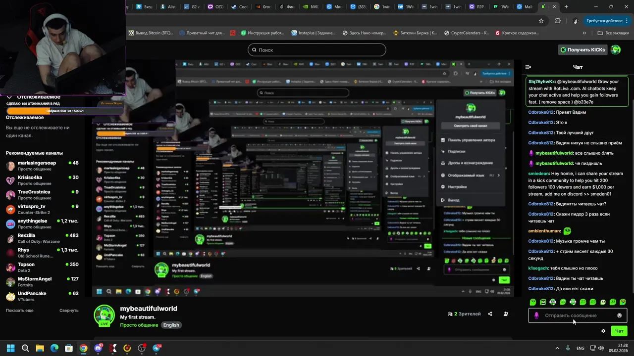This screenshot has height=356, width=634.
Task: Select the first green emote in quick row
Action: click(533, 302)
